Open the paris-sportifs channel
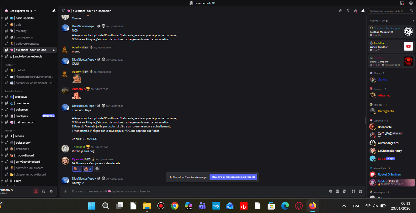 [x=30, y=18]
